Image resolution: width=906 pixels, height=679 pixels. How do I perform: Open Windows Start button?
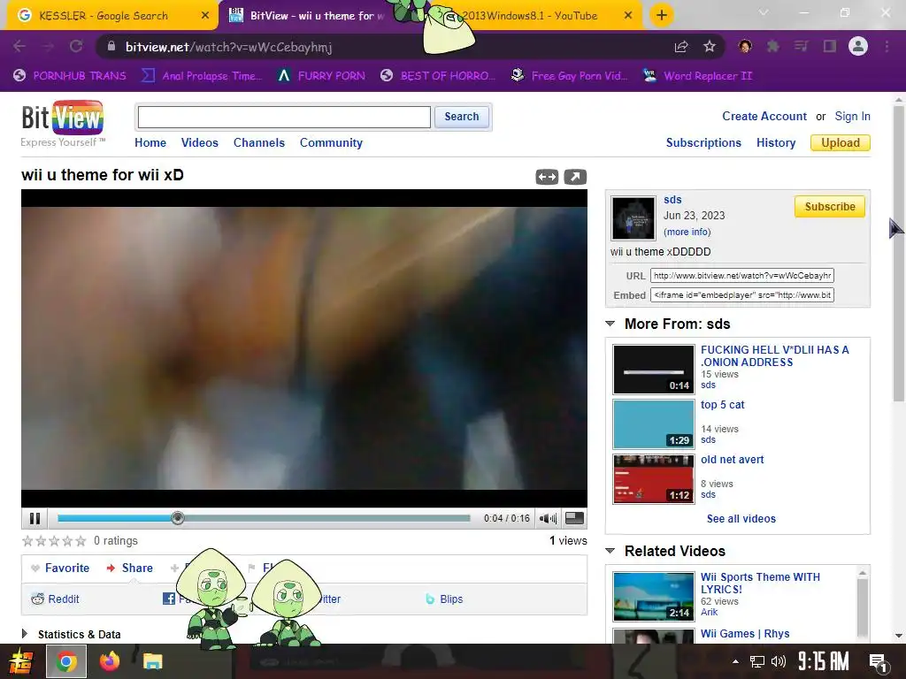pos(20,661)
